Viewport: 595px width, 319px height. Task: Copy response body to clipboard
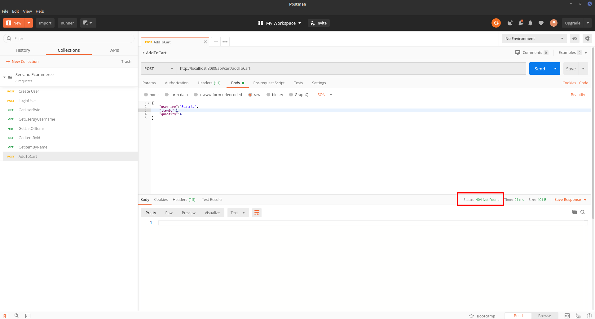point(575,212)
